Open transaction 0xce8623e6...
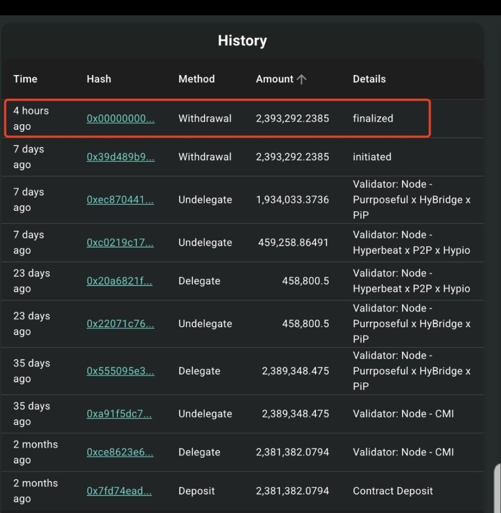Screen dimensions: 501x513 tap(120, 452)
